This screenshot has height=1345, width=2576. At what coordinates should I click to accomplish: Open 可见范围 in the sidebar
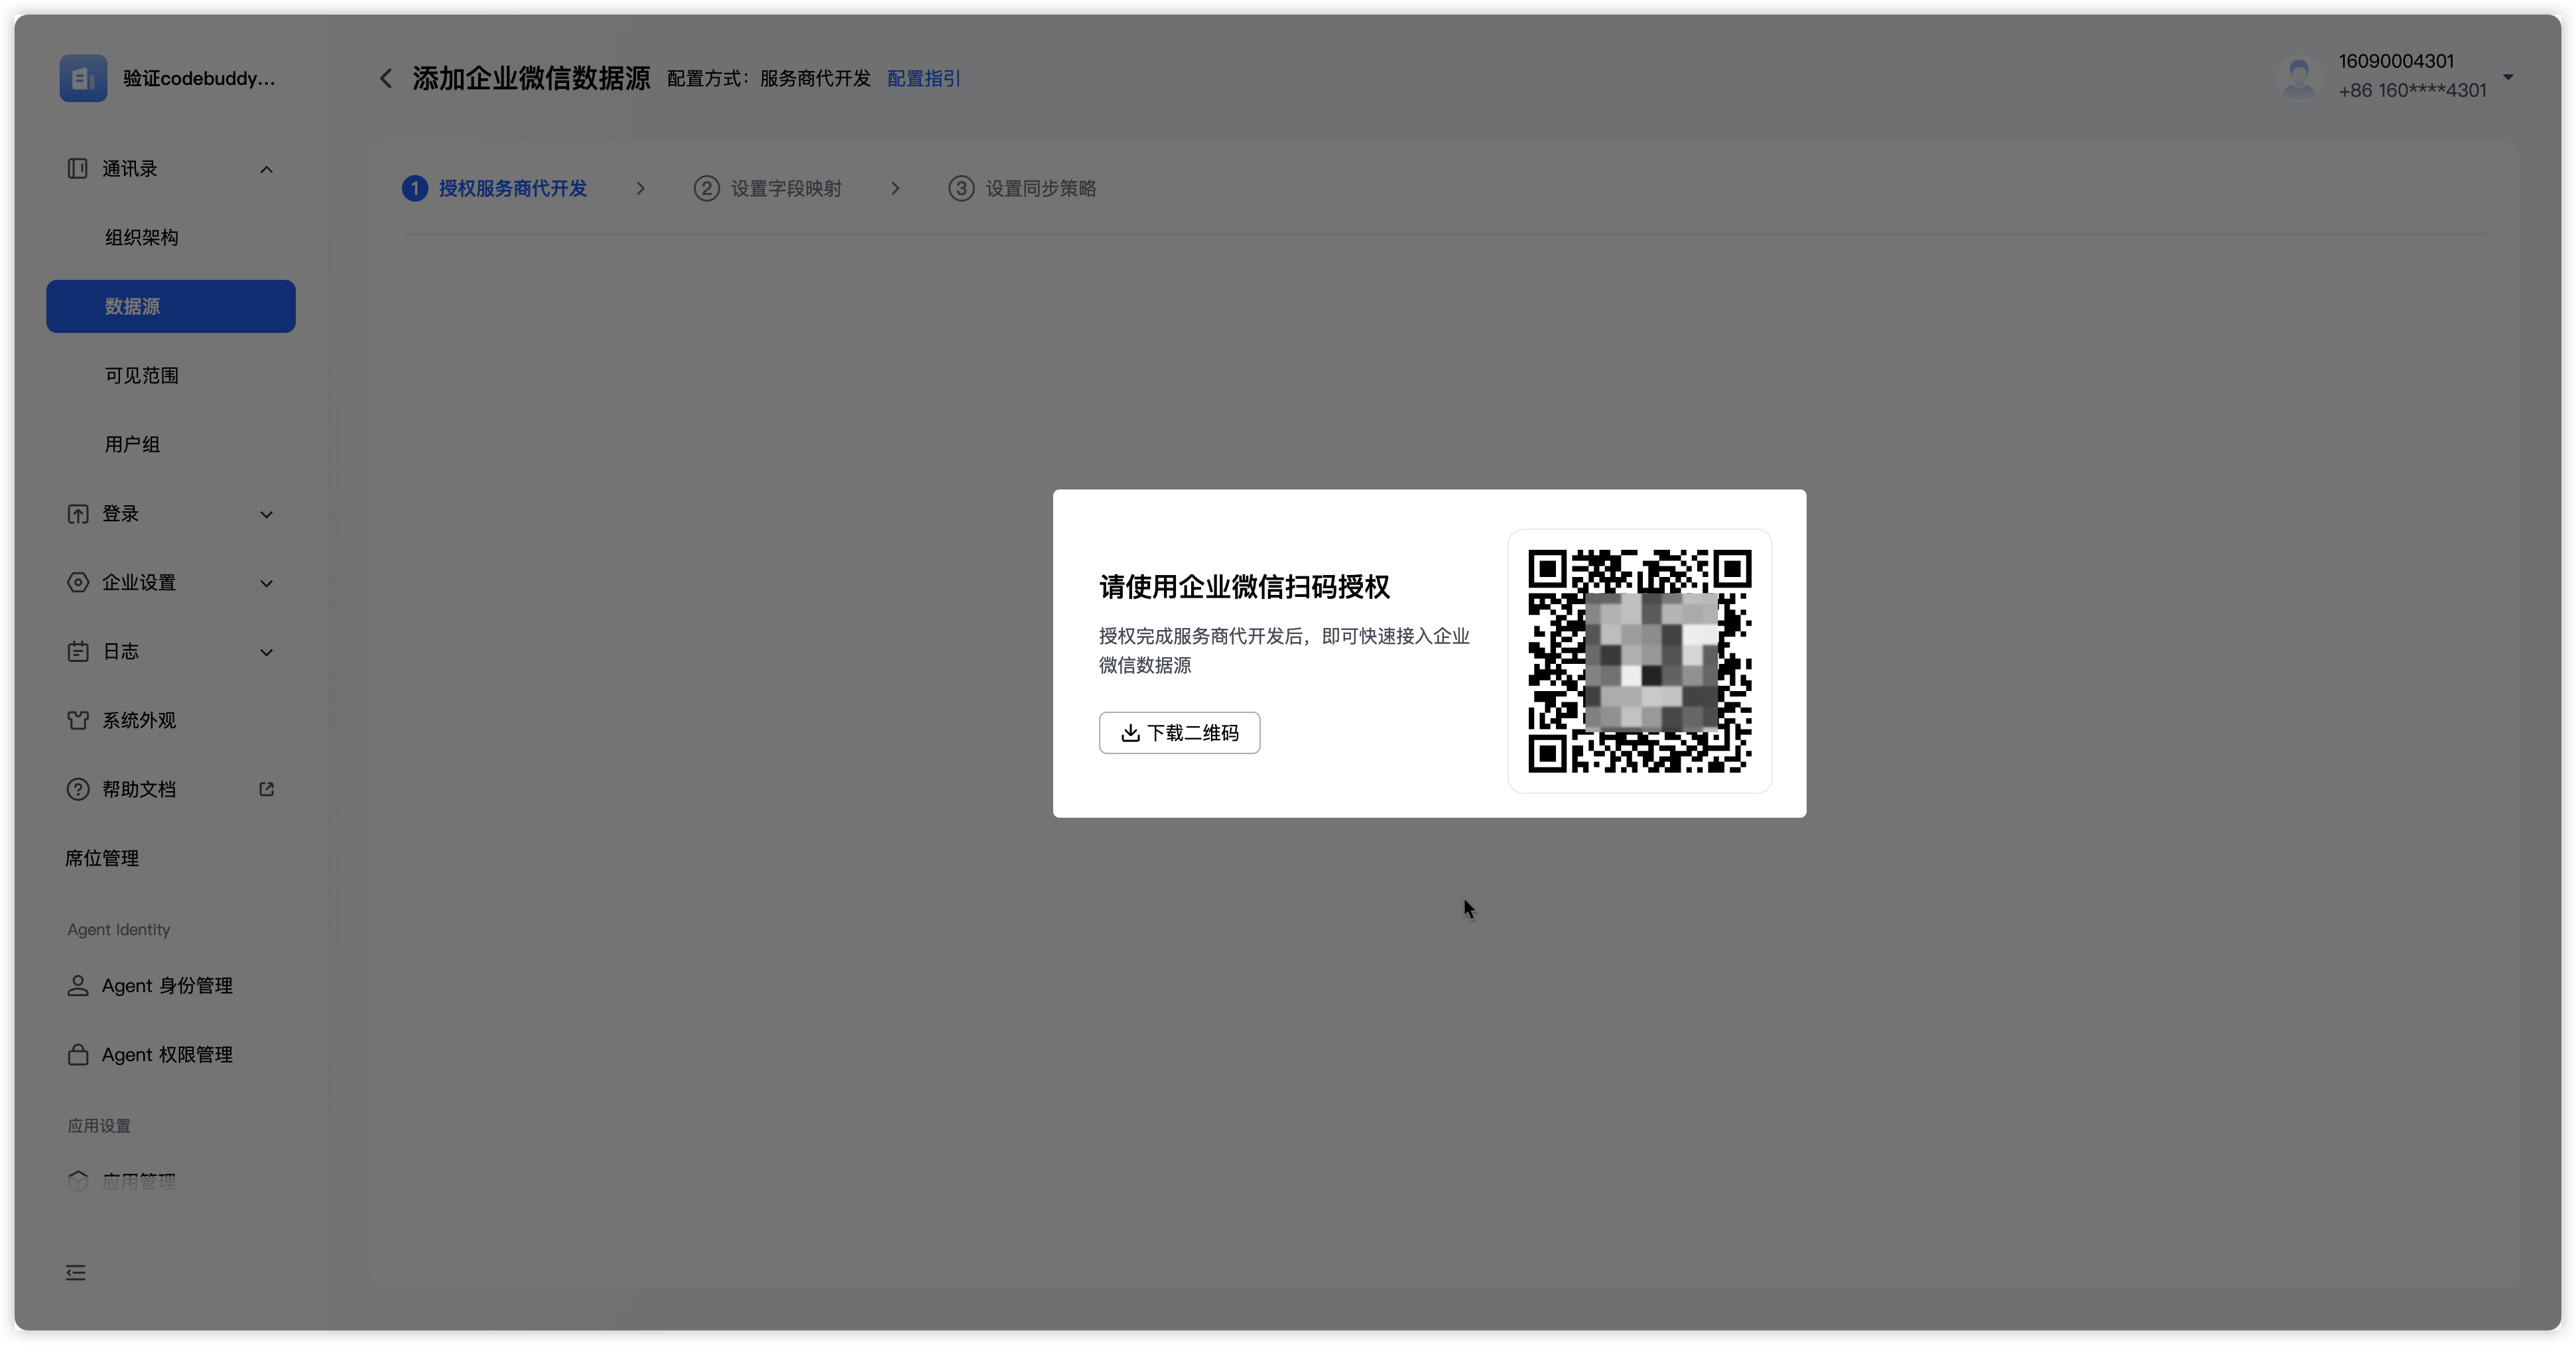[171, 375]
